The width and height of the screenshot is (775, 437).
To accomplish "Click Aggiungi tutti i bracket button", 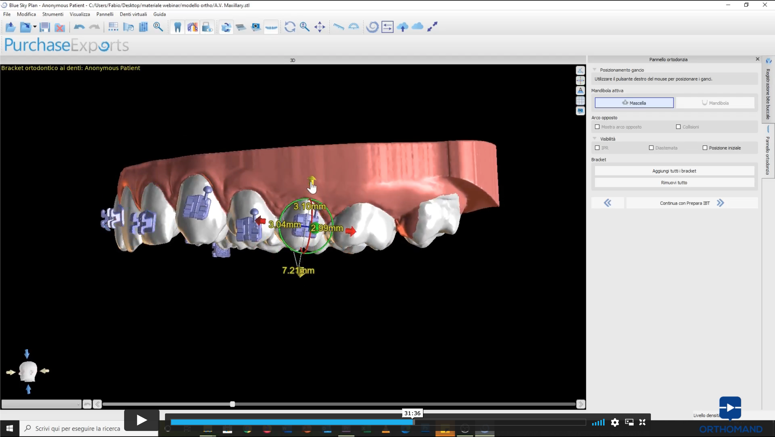I will 674,171.
